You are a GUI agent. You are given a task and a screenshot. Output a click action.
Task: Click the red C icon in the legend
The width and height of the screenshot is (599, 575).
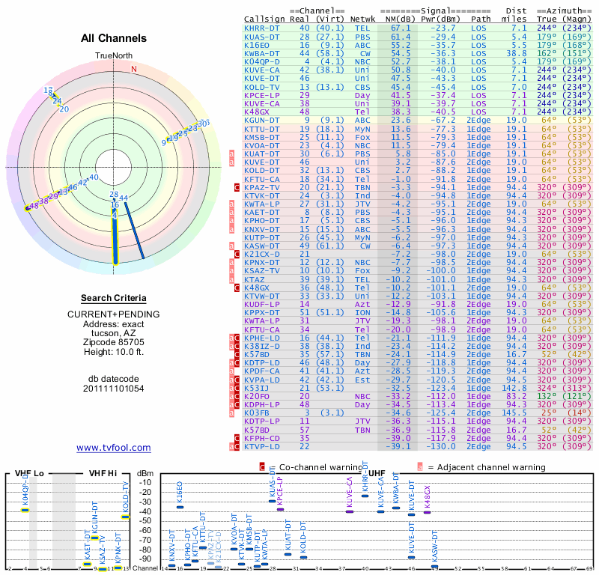click(262, 467)
